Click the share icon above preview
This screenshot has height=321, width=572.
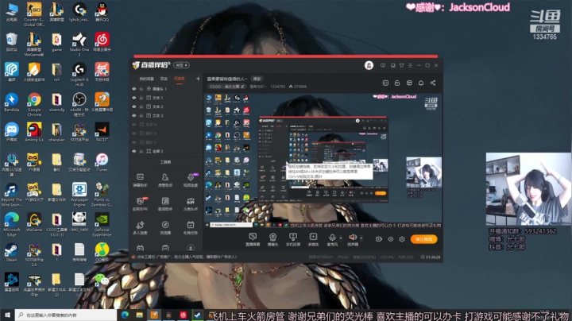[x=433, y=83]
